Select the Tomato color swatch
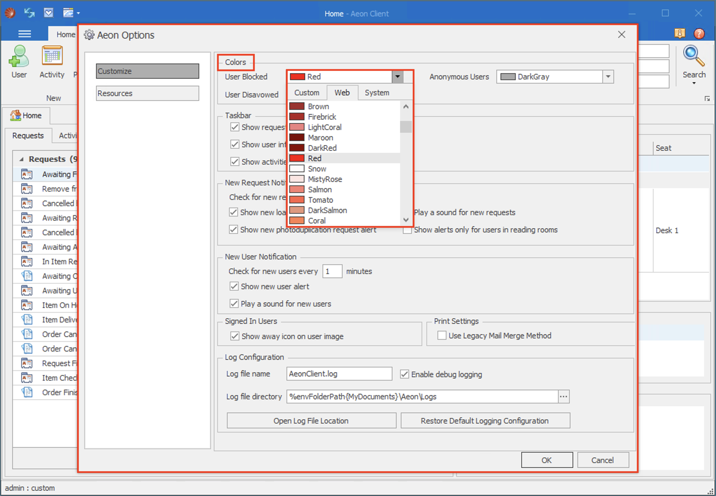The image size is (716, 496). click(x=297, y=200)
